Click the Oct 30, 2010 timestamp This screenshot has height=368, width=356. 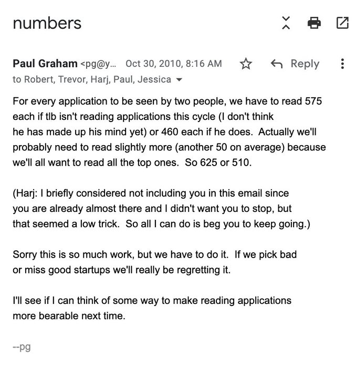click(174, 64)
